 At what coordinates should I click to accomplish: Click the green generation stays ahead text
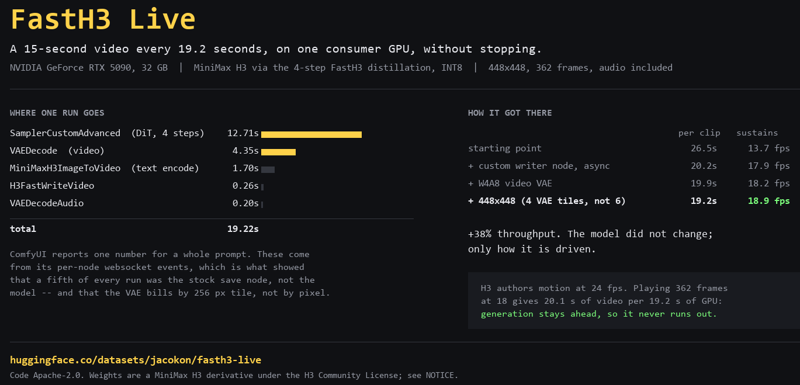coord(599,314)
